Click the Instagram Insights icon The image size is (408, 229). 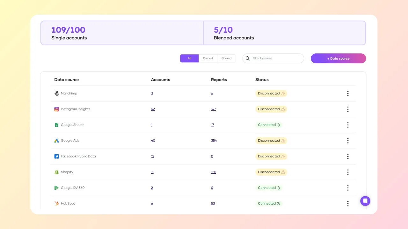point(56,109)
